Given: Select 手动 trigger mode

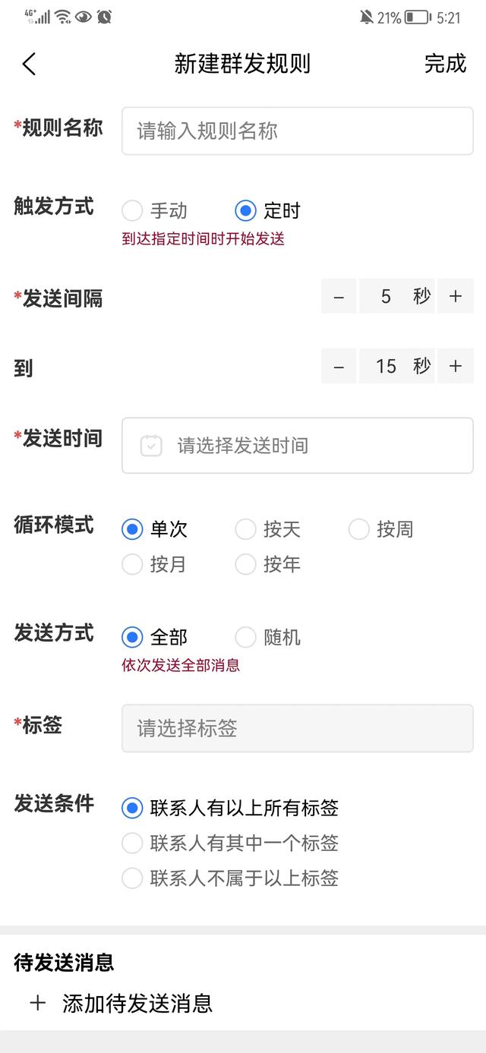Looking at the screenshot, I should (x=133, y=210).
